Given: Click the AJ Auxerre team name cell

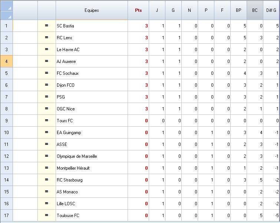Looking at the screenshot, I should click(x=92, y=61).
